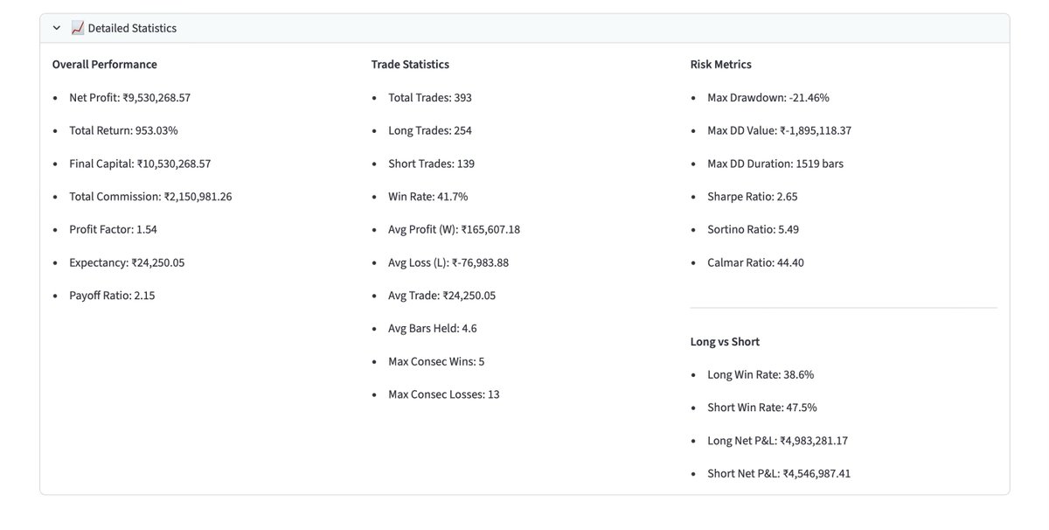Click Net Profit: ₹9,530,268.57
Screen dimensions: 1049x530
click(x=130, y=98)
